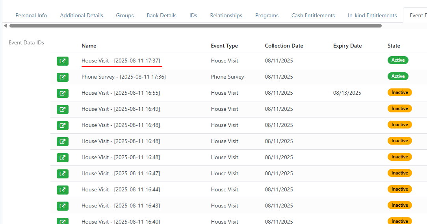Click the Expiry Date column header
Viewport: 427px width, 224px height.
tap(347, 46)
